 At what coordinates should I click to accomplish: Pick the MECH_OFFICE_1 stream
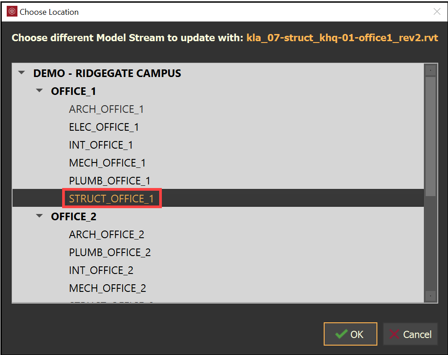(x=107, y=163)
